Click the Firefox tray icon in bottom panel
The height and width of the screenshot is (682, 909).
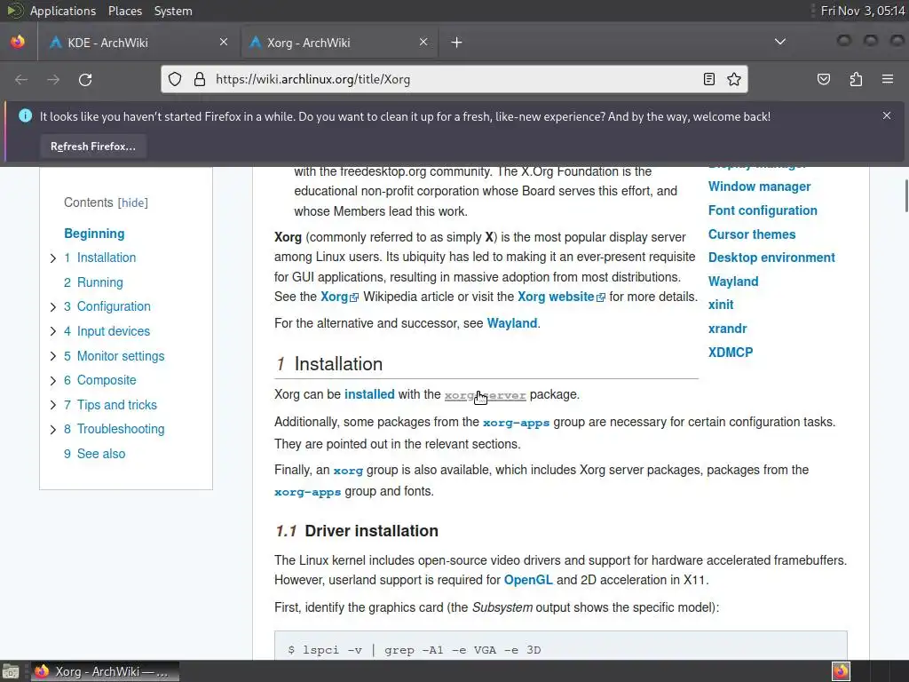pyautogui.click(x=842, y=671)
